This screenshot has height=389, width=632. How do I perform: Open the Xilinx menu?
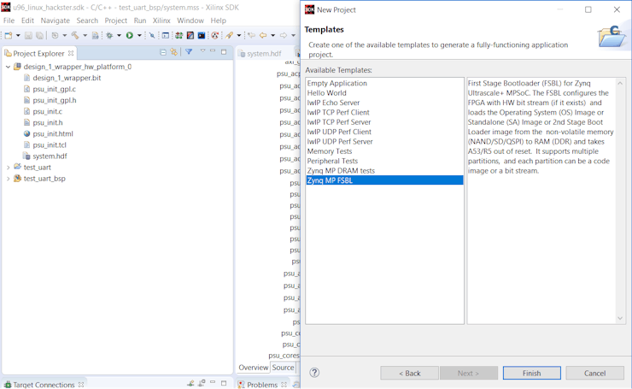pos(161,21)
